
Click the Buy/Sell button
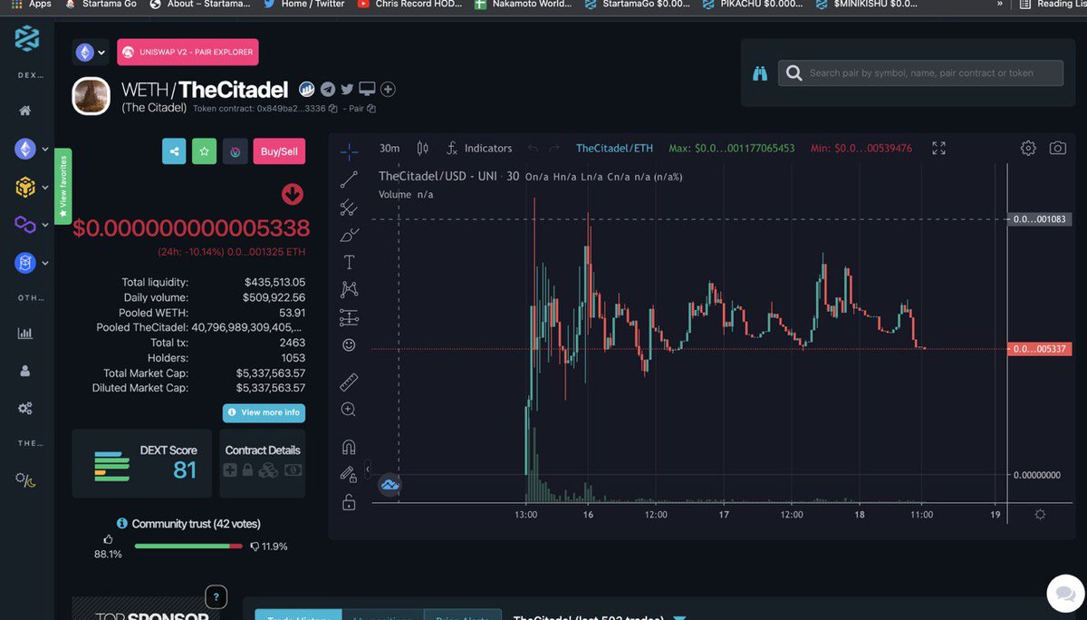(279, 151)
